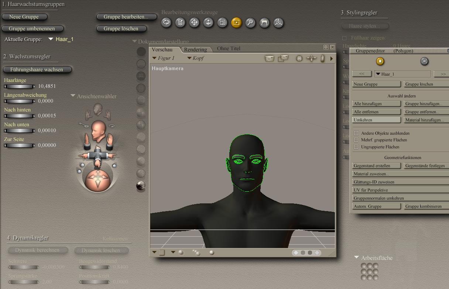Choose the face camera head icon
The width and height of the screenshot is (449, 289).
[x=98, y=109]
